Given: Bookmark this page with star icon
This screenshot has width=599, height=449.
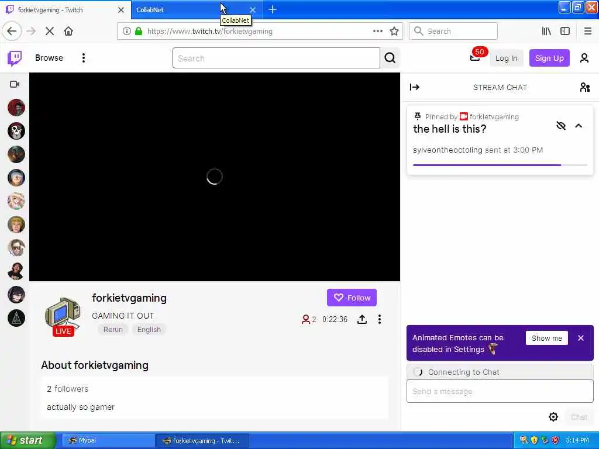Looking at the screenshot, I should [x=394, y=32].
